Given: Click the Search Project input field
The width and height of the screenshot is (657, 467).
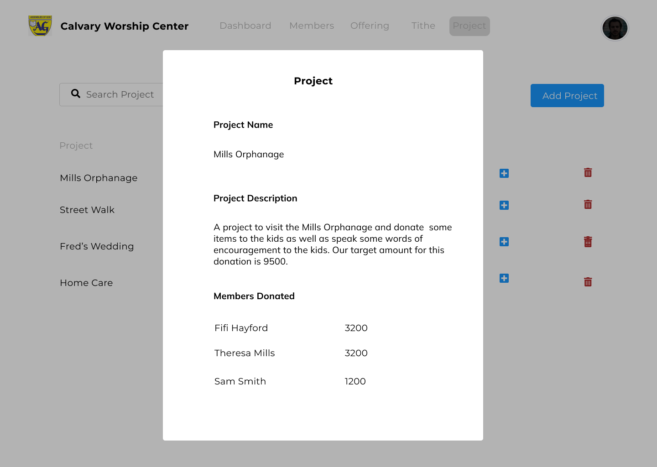Looking at the screenshot, I should [120, 94].
